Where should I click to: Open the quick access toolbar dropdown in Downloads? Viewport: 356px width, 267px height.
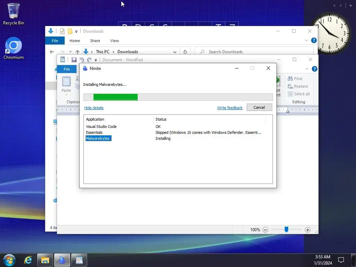(x=76, y=32)
